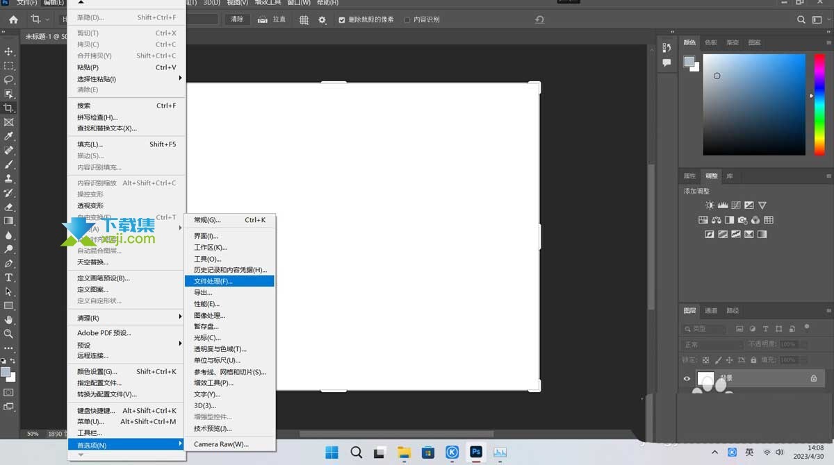Hide the 背景 layer with eye icon
Image resolution: width=834 pixels, height=465 pixels.
687,378
